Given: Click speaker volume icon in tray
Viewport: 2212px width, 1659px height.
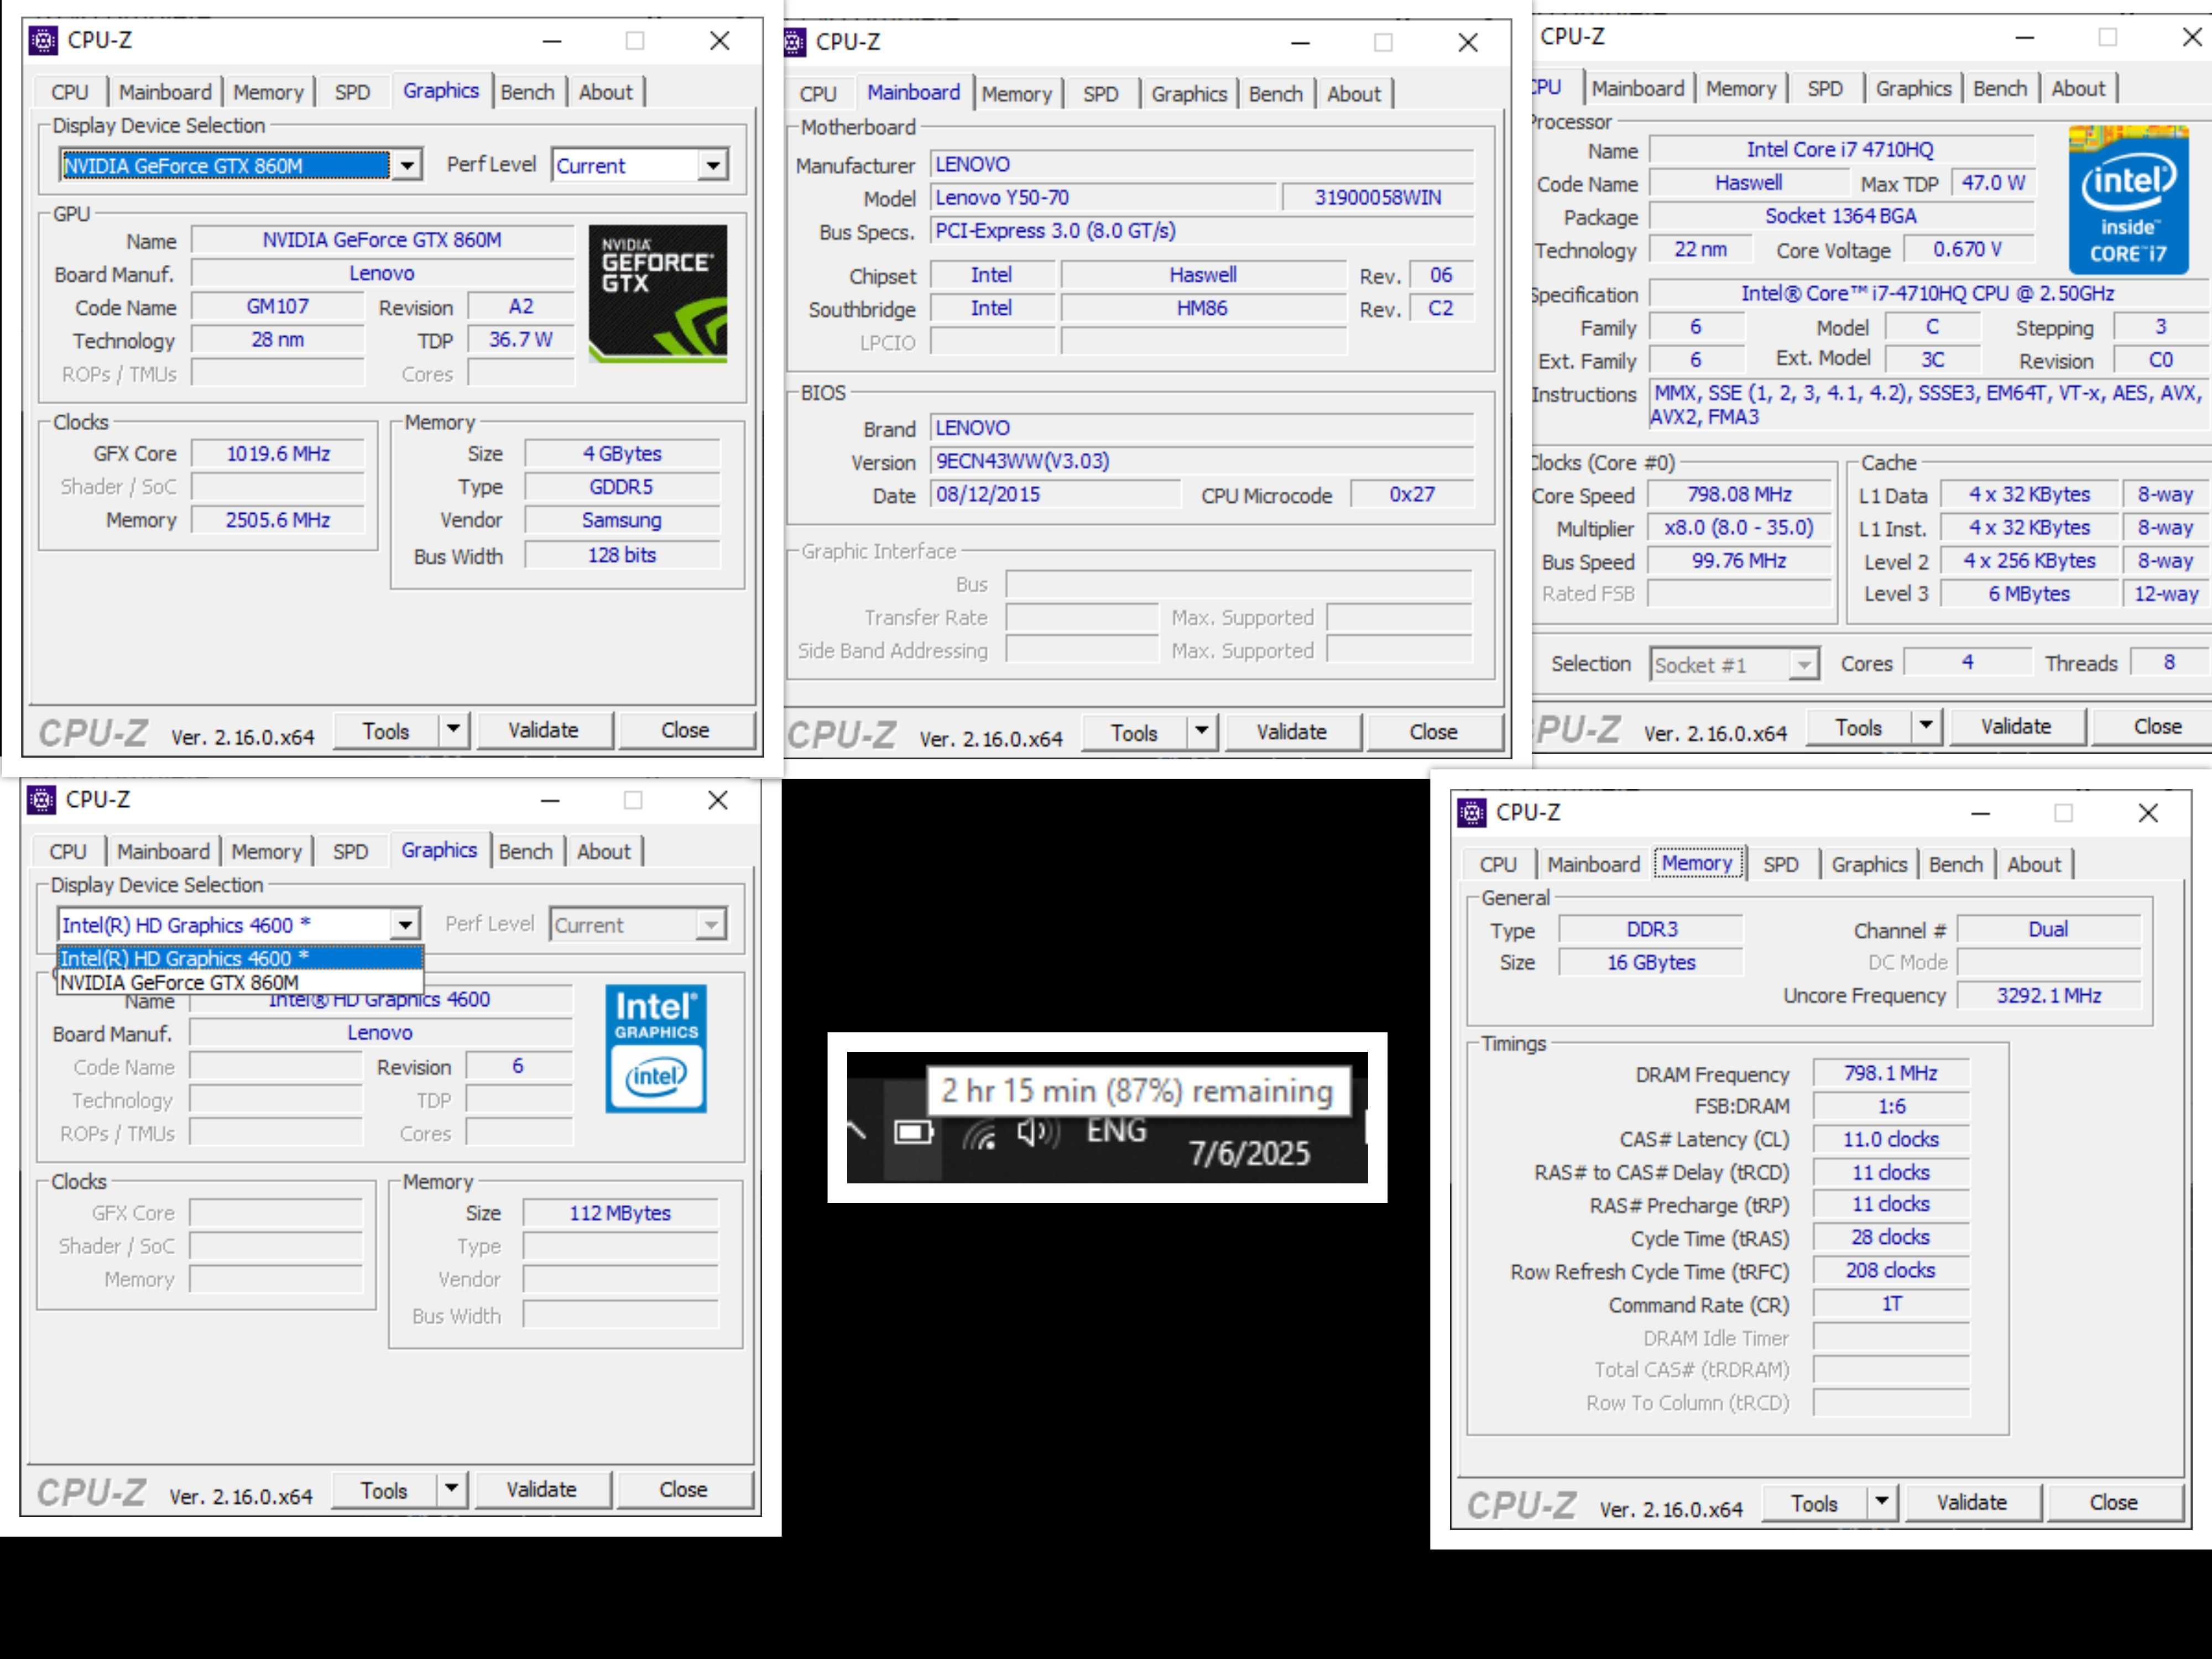Looking at the screenshot, I should coord(1037,1132).
